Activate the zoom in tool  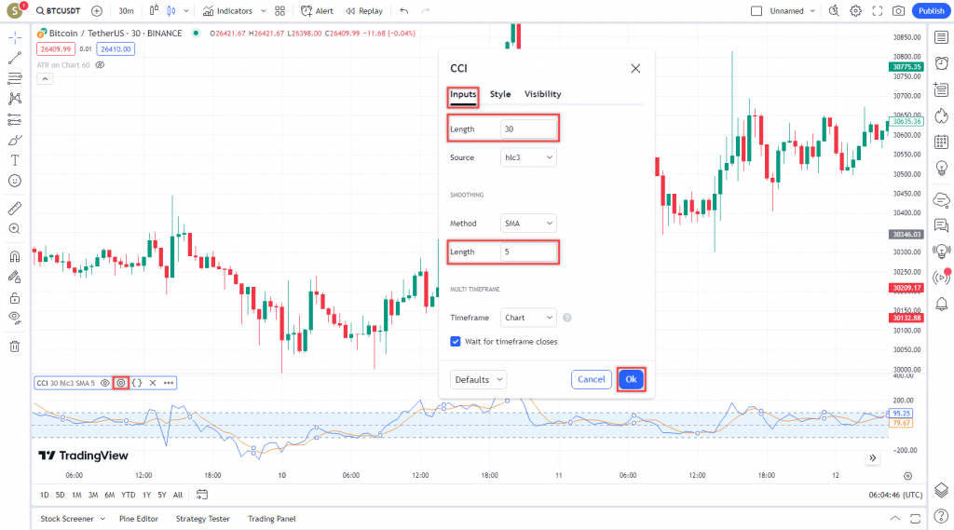click(15, 229)
